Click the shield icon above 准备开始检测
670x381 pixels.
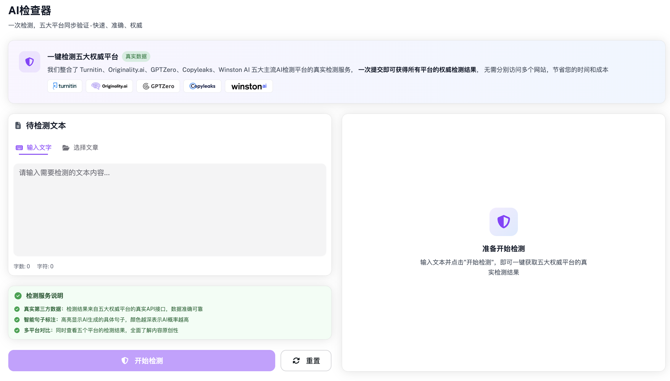coord(503,222)
